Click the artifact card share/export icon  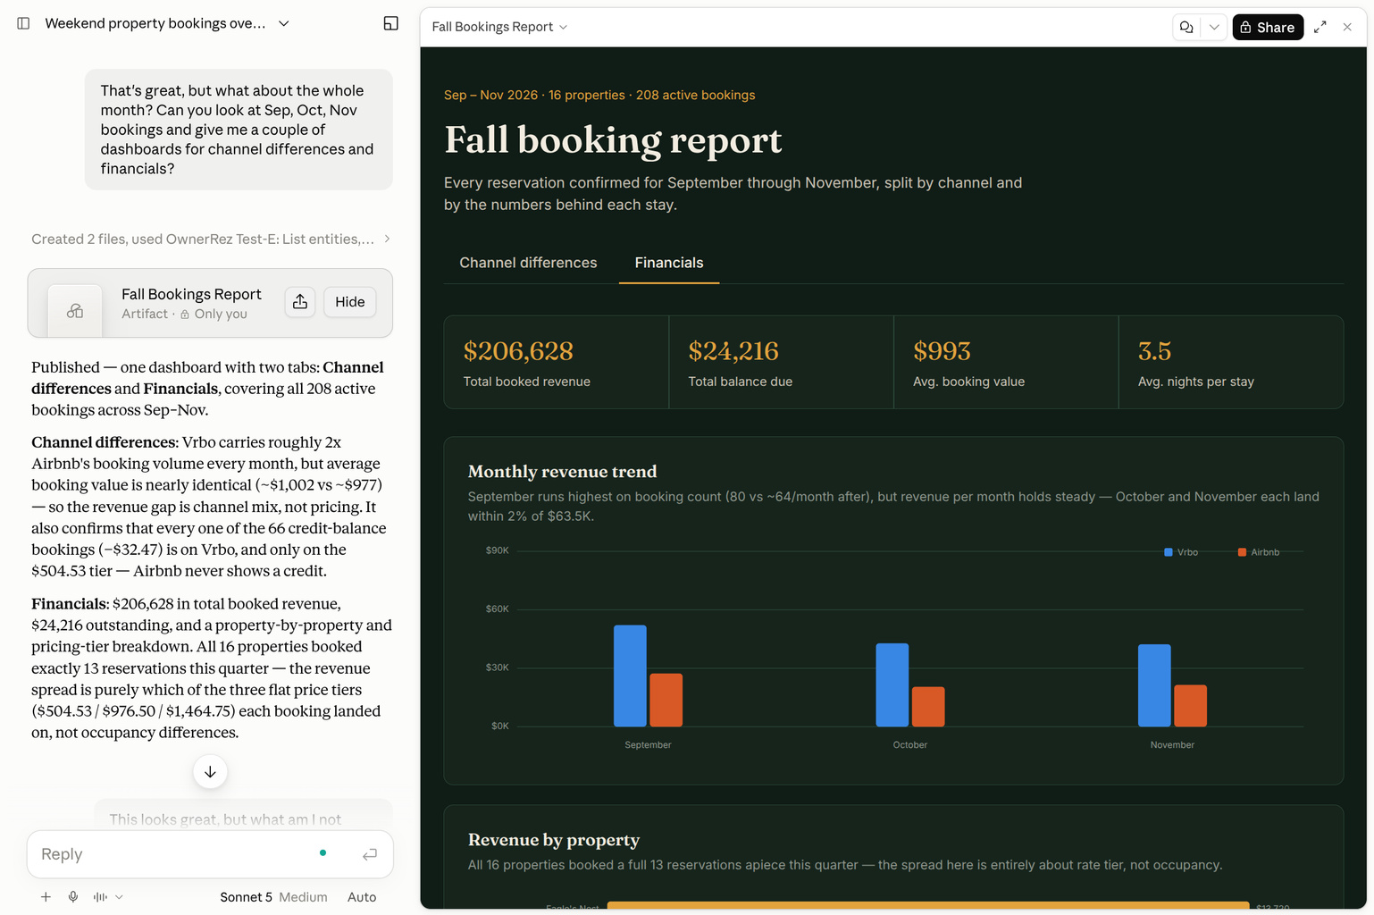300,302
